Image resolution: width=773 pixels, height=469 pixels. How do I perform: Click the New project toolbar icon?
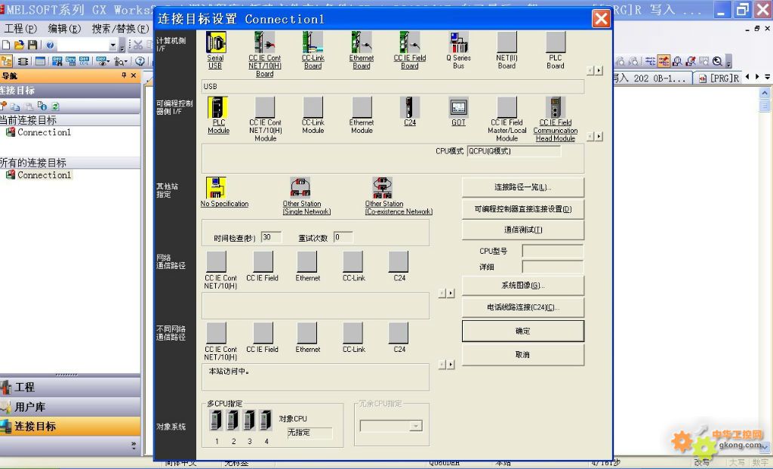point(6,45)
